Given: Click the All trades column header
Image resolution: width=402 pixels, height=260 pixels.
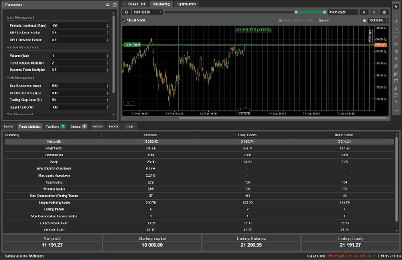Looking at the screenshot, I should tap(151, 135).
